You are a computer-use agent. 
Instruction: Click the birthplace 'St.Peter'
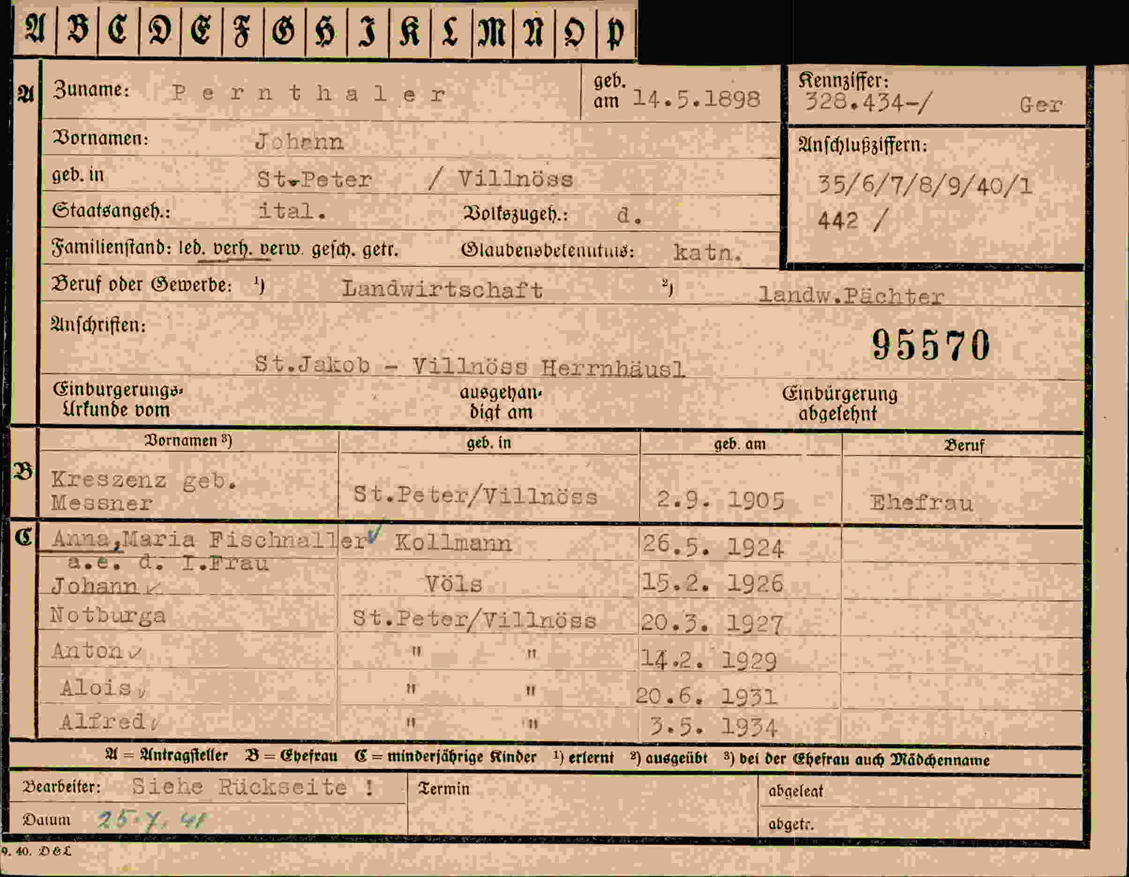[x=315, y=180]
